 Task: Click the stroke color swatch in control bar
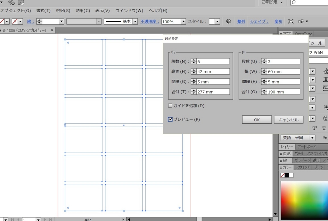coord(14,21)
